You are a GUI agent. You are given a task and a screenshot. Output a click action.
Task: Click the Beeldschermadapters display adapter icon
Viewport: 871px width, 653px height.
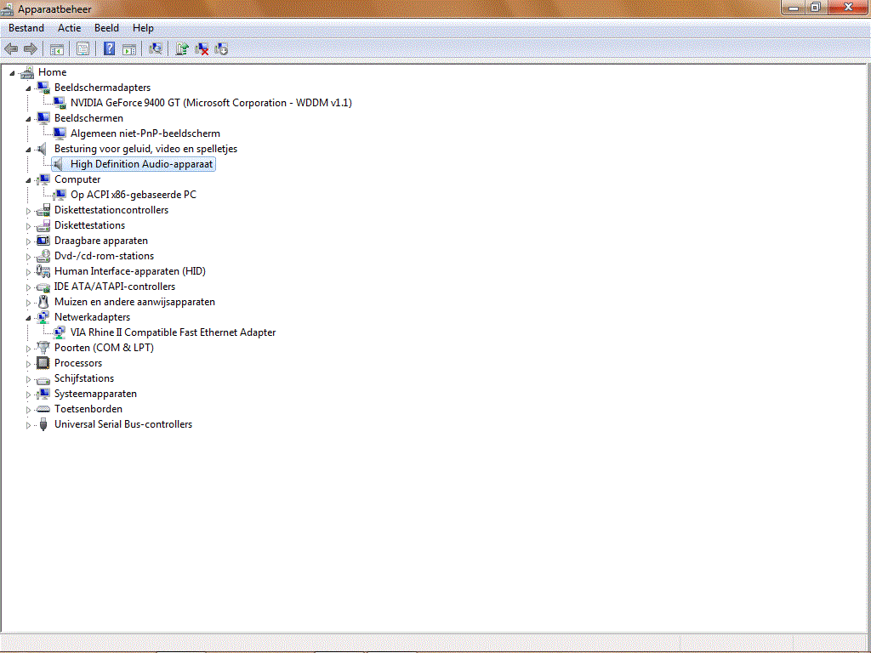pos(43,88)
